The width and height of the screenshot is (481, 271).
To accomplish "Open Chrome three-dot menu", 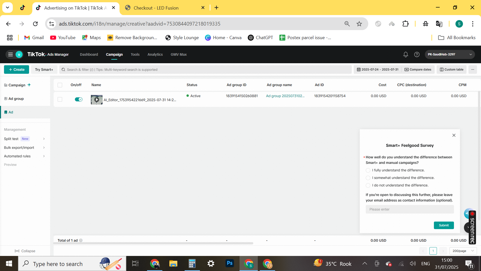I will pos(473,24).
